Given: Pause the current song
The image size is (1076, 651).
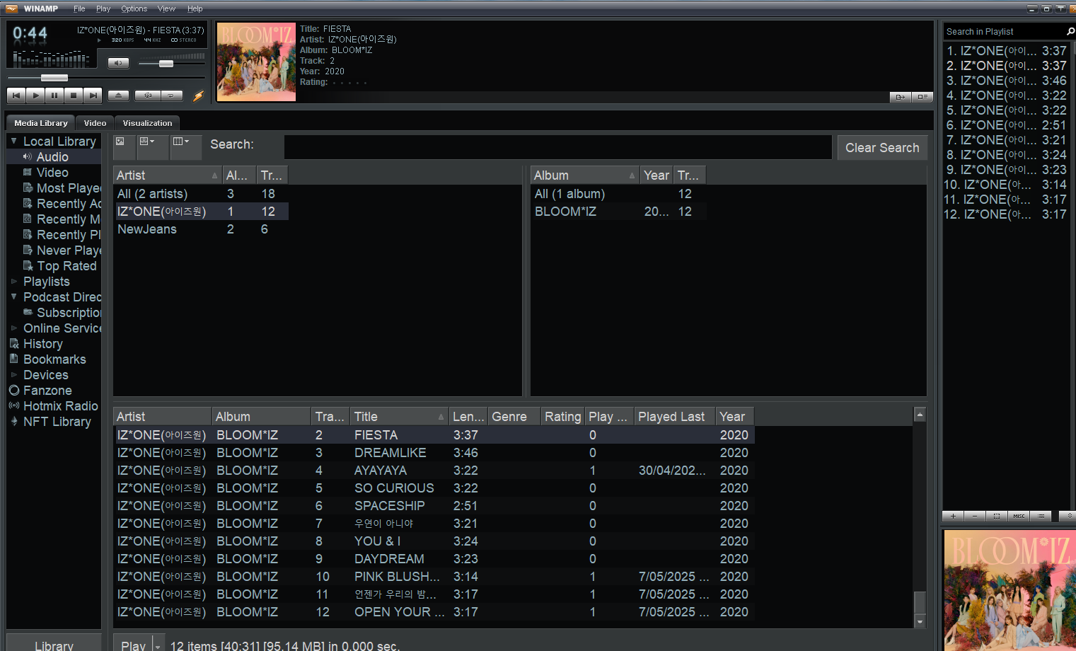Looking at the screenshot, I should click(x=54, y=96).
